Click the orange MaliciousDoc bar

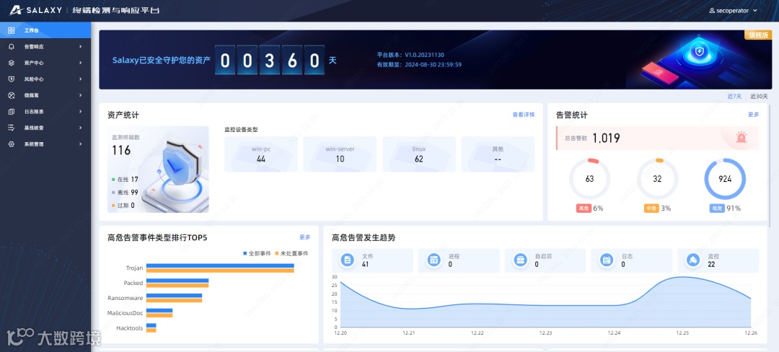point(159,315)
